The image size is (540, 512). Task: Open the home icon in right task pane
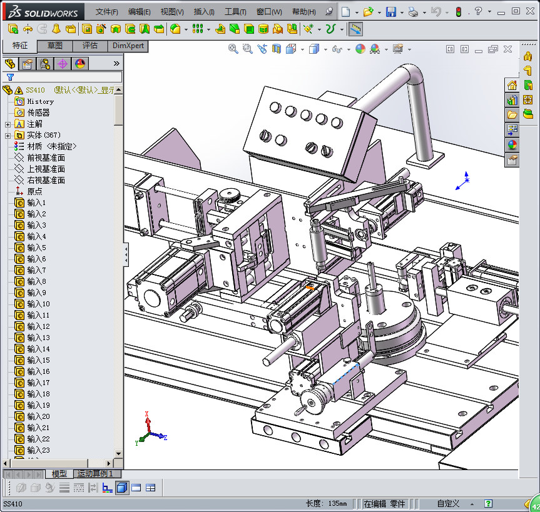point(512,86)
